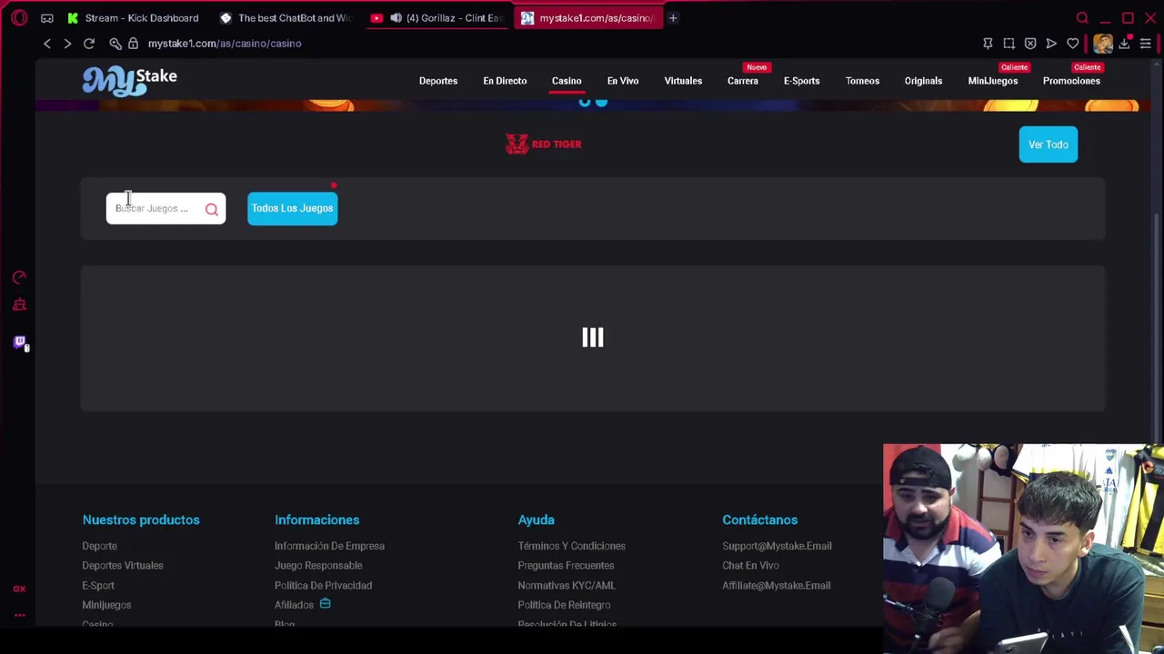This screenshot has width=1164, height=654.
Task: Open the Normativas KYC/AML link
Action: 567,585
